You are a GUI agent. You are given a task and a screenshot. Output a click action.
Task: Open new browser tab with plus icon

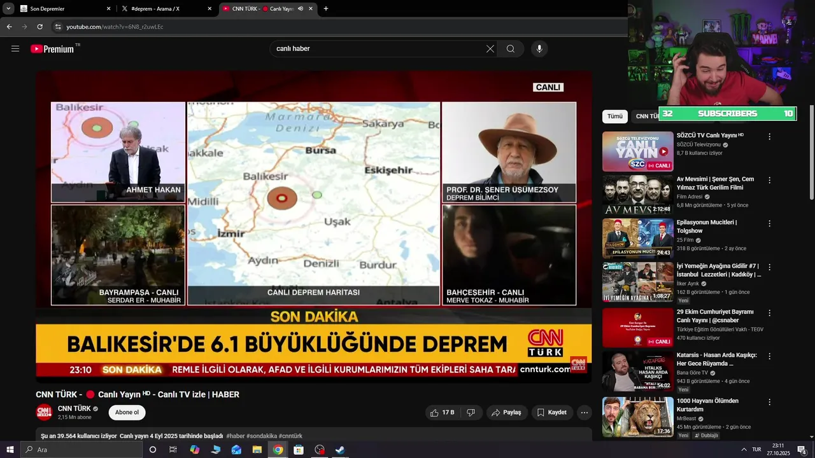(326, 9)
